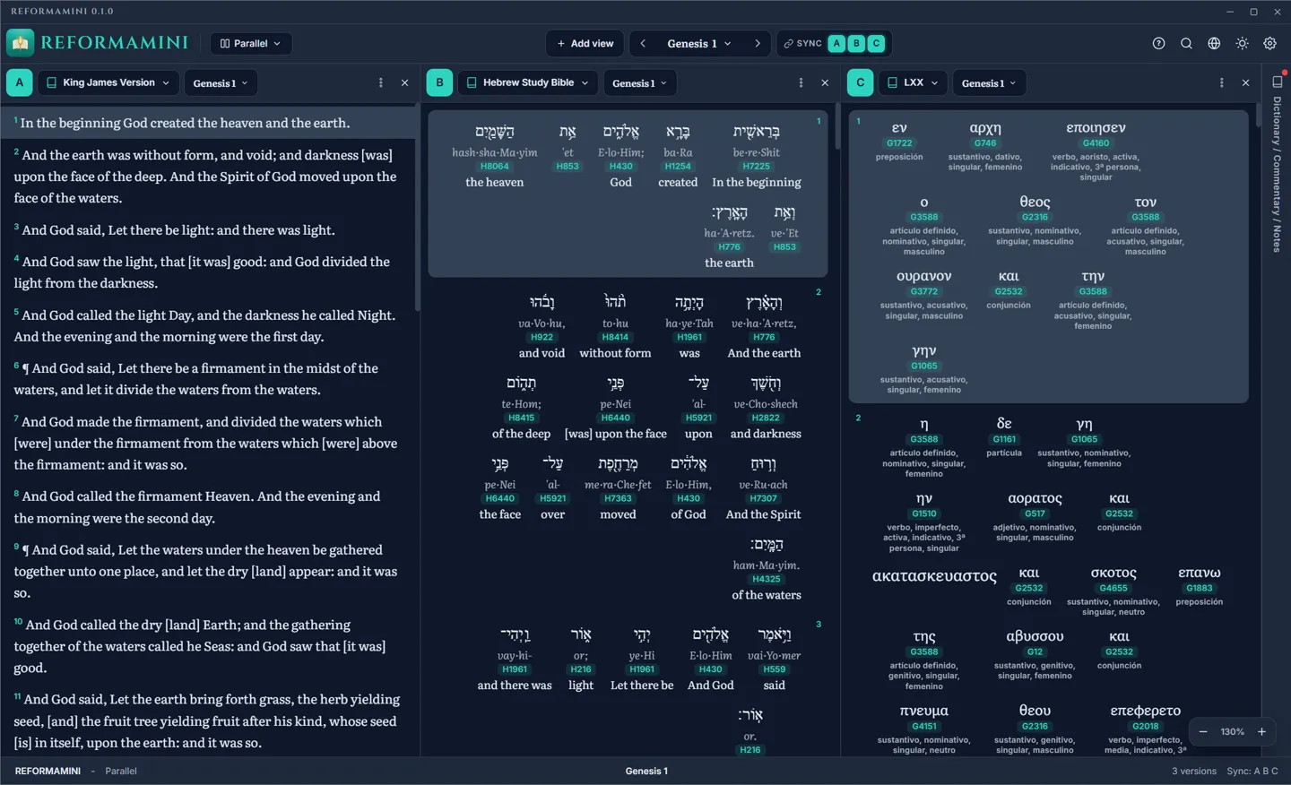1291x785 pixels.
Task: Open the help icon in top bar
Action: tap(1158, 43)
